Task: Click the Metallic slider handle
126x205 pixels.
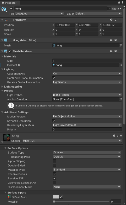Action: point(54,201)
